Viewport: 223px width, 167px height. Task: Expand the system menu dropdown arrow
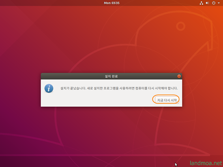pyautogui.click(x=219, y=3)
